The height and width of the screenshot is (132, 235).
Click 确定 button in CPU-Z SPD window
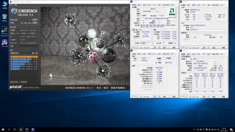(223, 97)
